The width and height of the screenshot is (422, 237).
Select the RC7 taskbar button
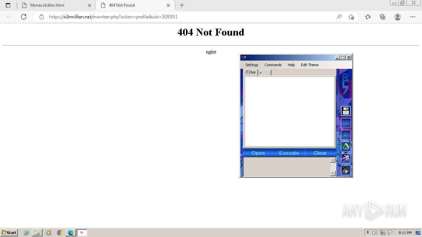82,233
